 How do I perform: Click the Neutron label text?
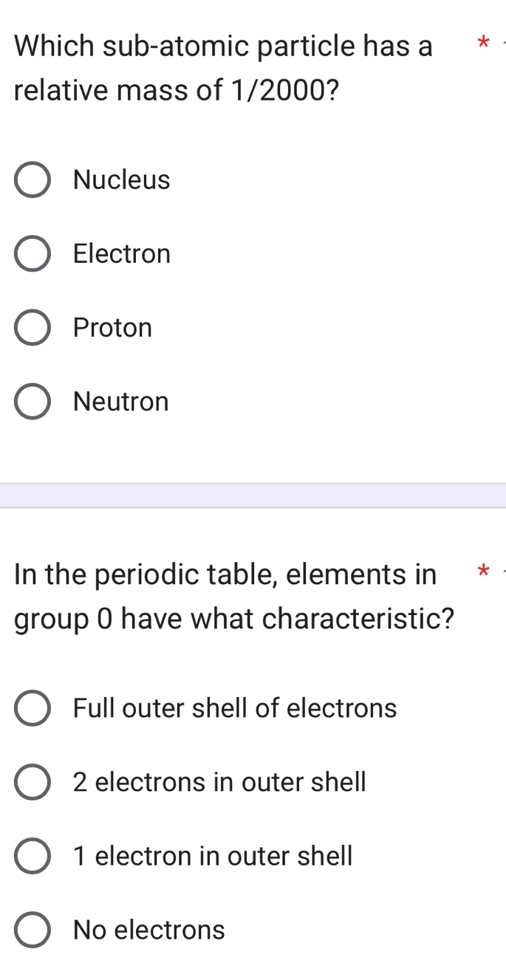tap(121, 401)
